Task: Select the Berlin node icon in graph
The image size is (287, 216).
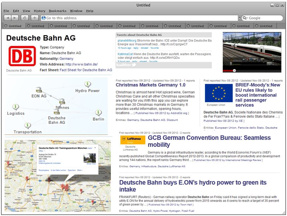Action: click(x=98, y=113)
